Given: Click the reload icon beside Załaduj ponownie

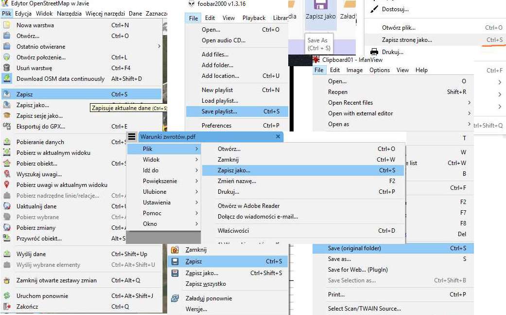Looking at the screenshot, I should tap(175, 298).
